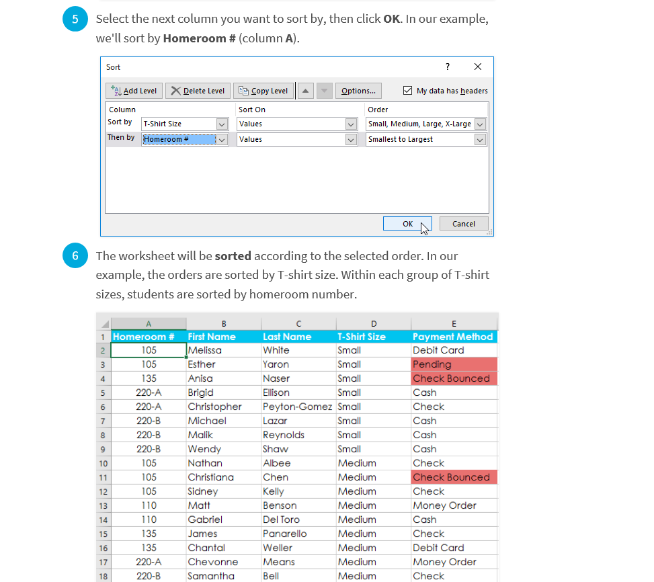The image size is (654, 582).
Task: Open the Smallest to Largest order dropdown
Action: pos(480,140)
